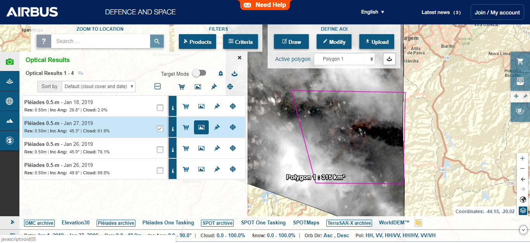The height and width of the screenshot is (243, 530).
Task: Click the alert bell icon
Action: 221,74
